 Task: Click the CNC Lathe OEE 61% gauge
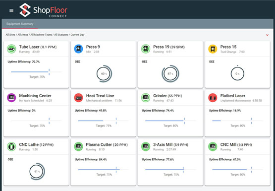[x=37, y=172]
